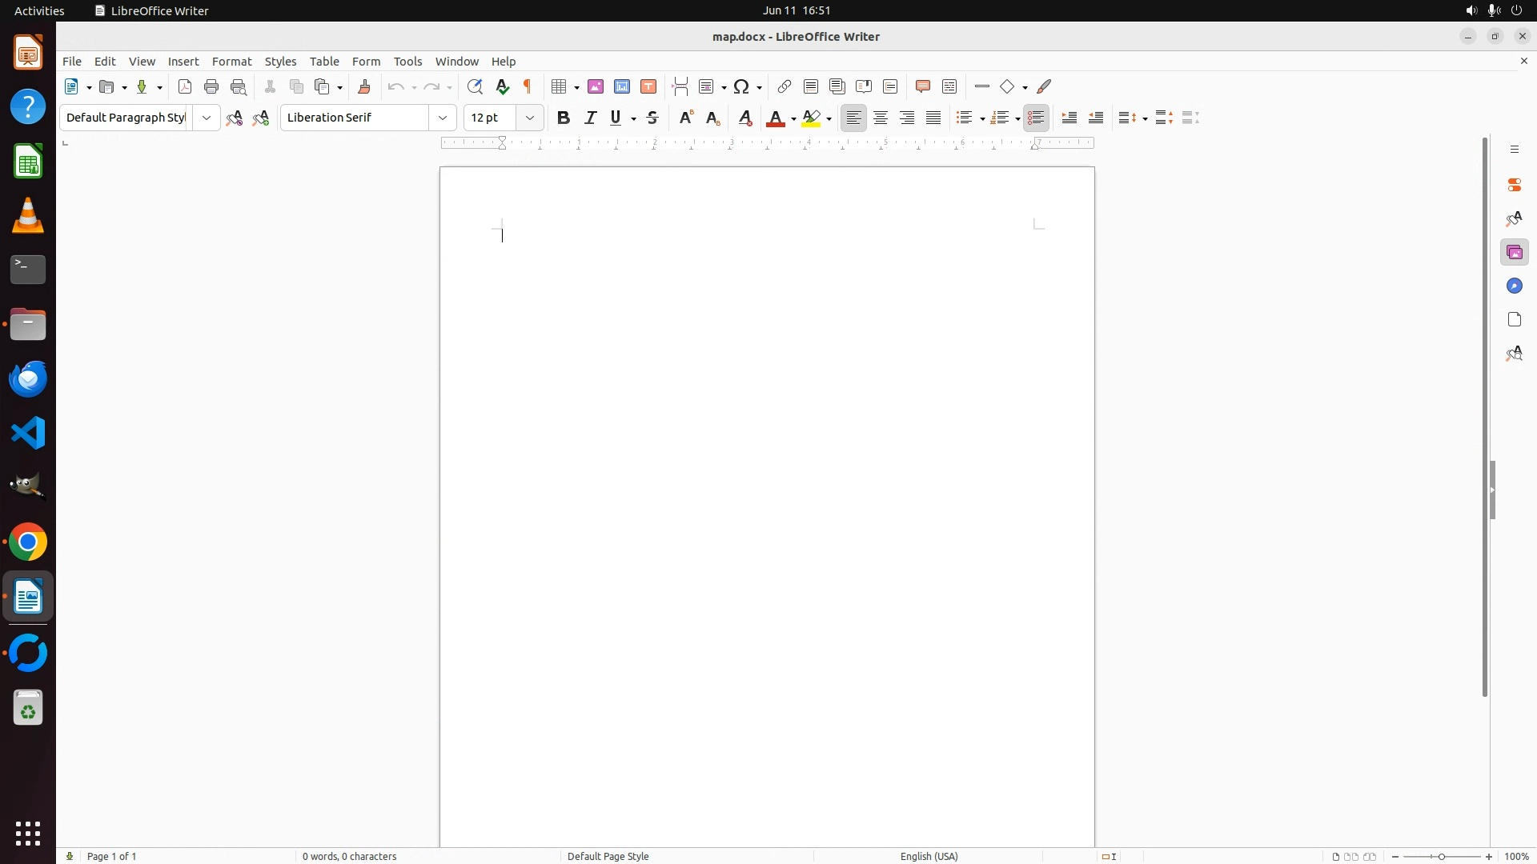Image resolution: width=1537 pixels, height=864 pixels.
Task: Toggle Bold formatting
Action: tap(564, 118)
